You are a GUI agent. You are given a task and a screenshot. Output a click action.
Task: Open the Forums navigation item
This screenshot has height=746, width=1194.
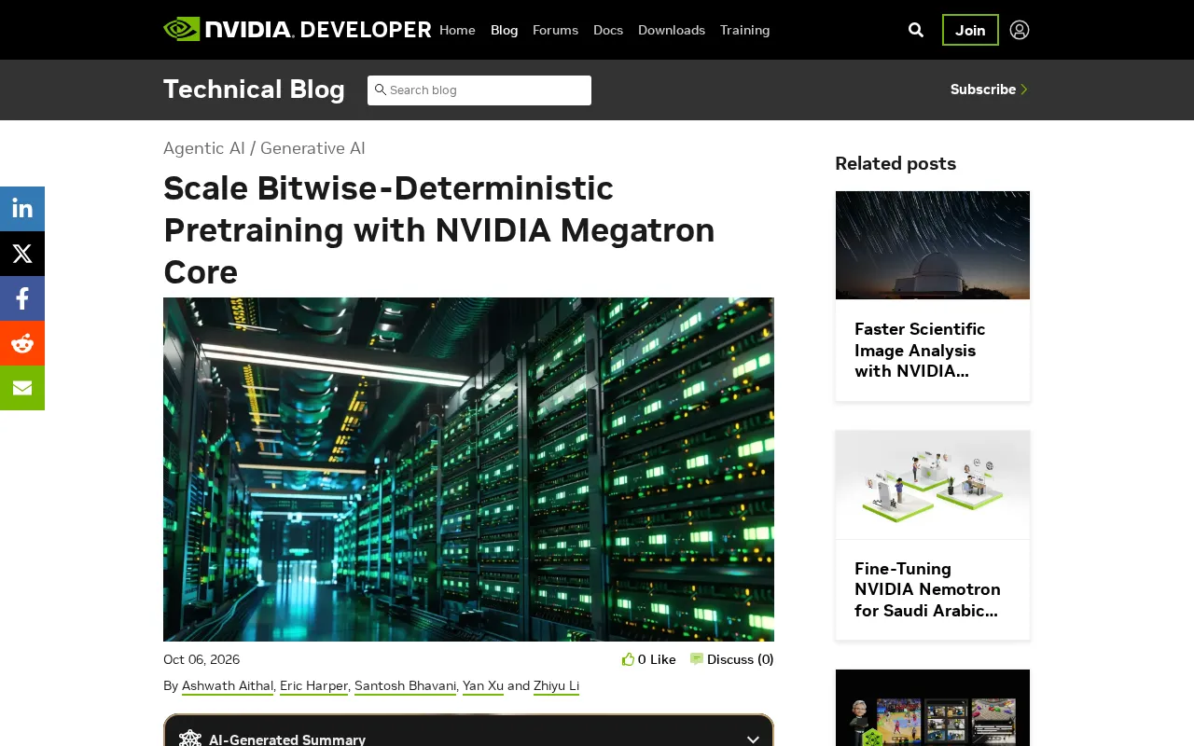click(555, 30)
